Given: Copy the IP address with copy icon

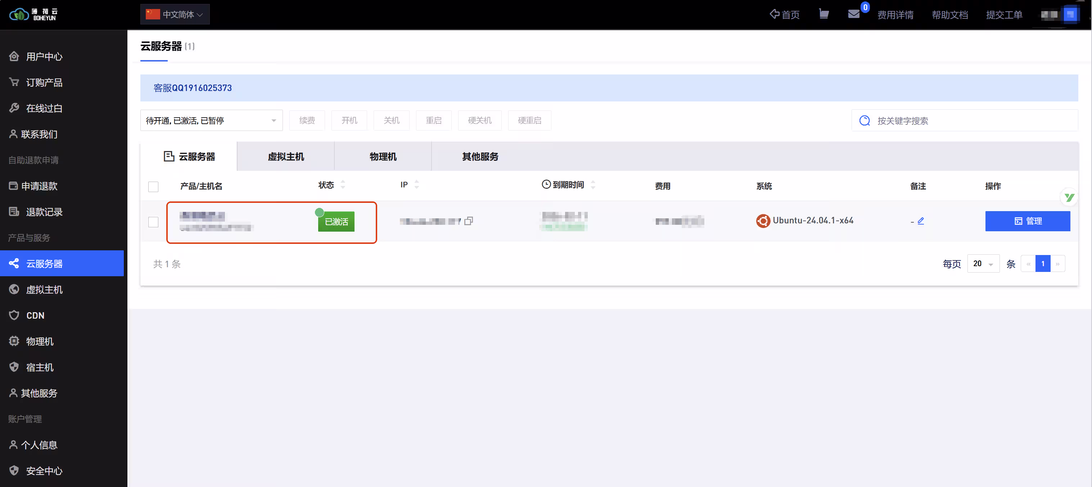Looking at the screenshot, I should [x=468, y=221].
